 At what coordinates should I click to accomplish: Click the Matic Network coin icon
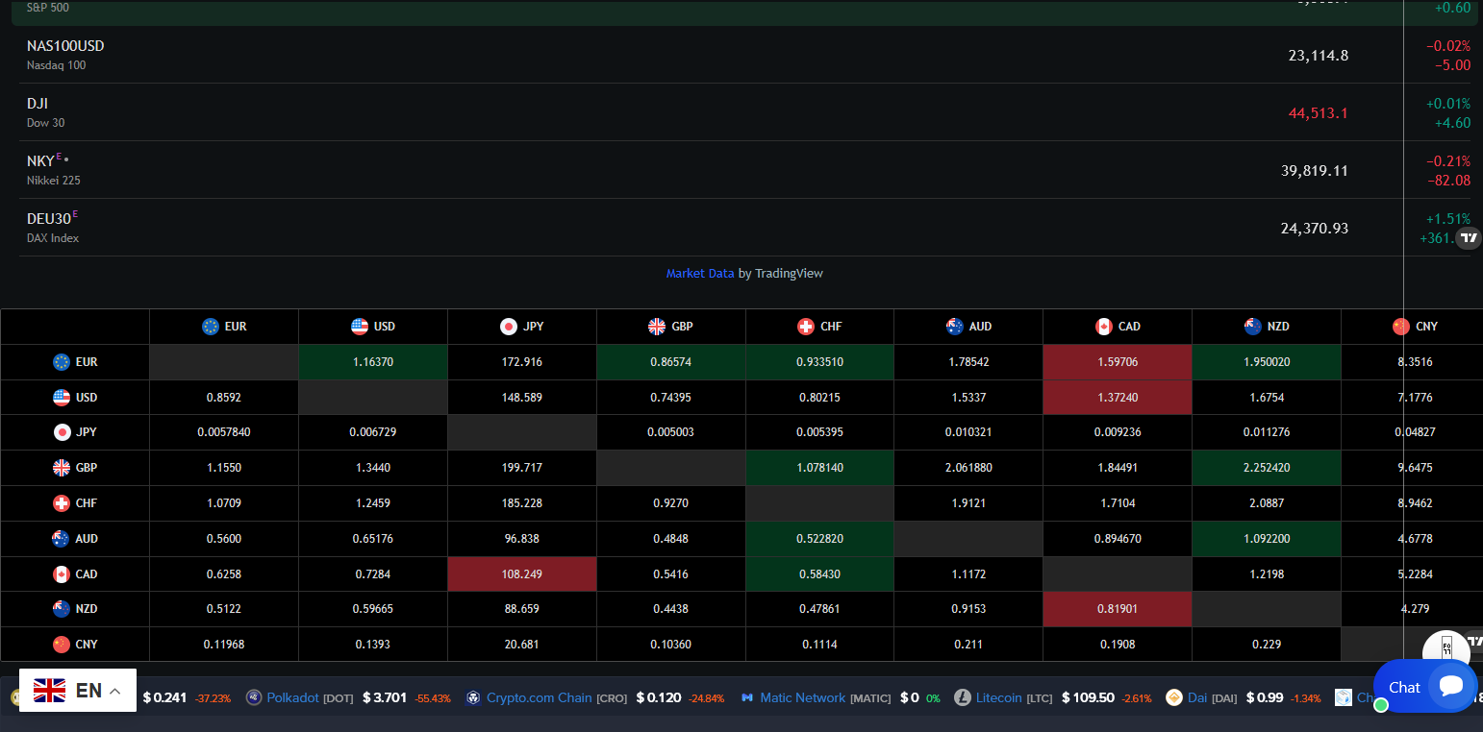coord(747,697)
